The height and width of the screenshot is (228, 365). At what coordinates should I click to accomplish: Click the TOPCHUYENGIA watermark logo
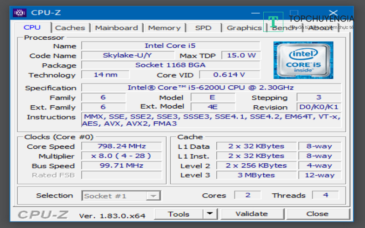coord(310,22)
